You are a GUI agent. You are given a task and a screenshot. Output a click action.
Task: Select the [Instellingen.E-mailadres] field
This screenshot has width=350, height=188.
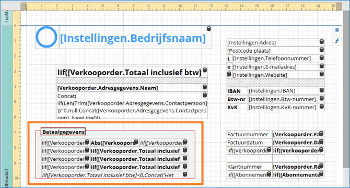tap(278, 67)
